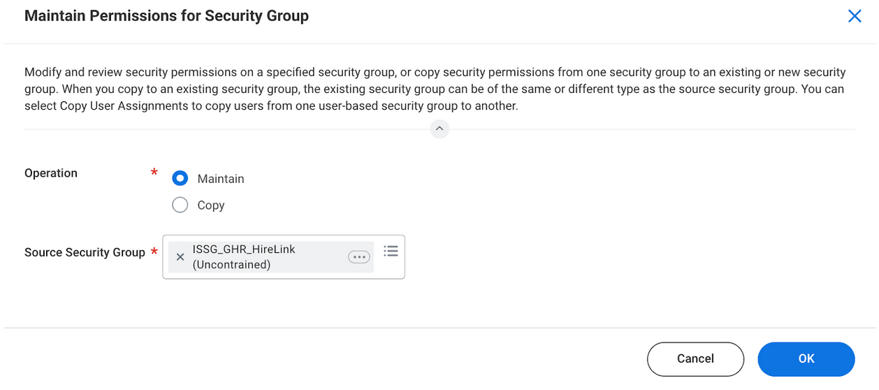The width and height of the screenshot is (879, 390).
Task: Collapse the instructions text with chevron
Action: coord(439,129)
